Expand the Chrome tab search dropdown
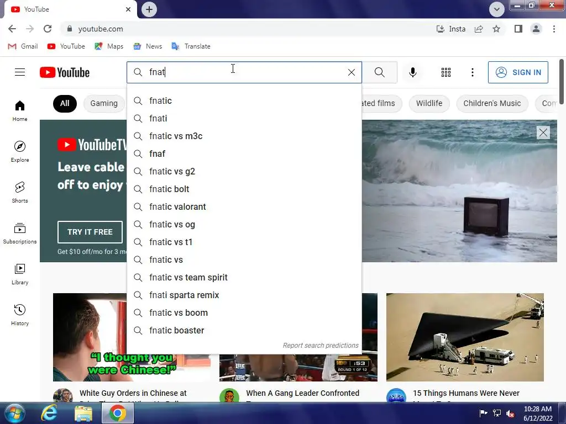This screenshot has width=566, height=424. [497, 9]
